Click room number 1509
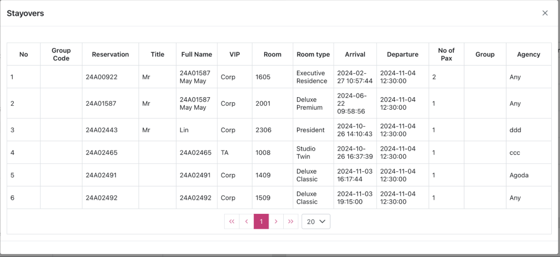Viewport: 560px width, 257px height. coord(263,198)
